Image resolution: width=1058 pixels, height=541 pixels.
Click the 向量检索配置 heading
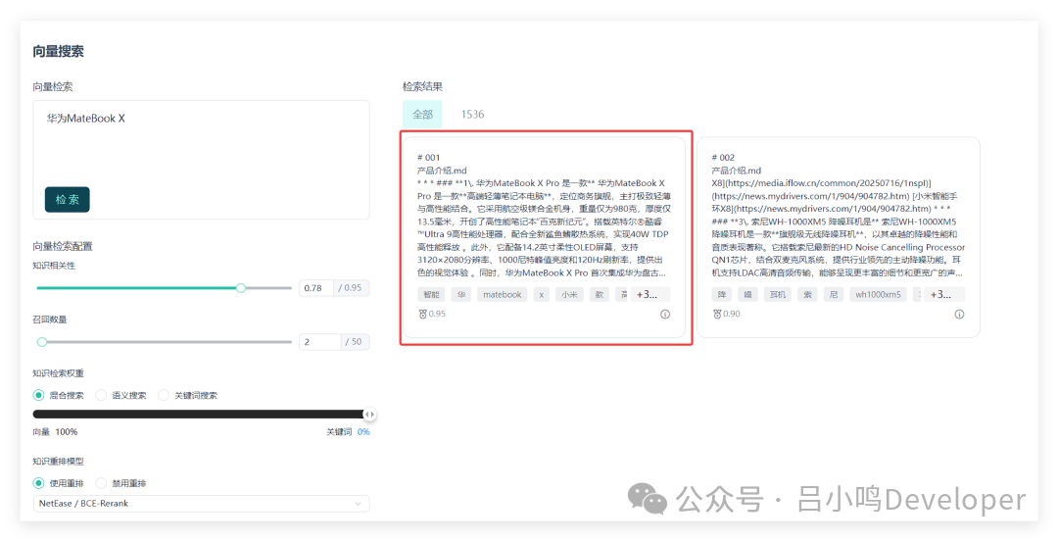pyautogui.click(x=63, y=246)
